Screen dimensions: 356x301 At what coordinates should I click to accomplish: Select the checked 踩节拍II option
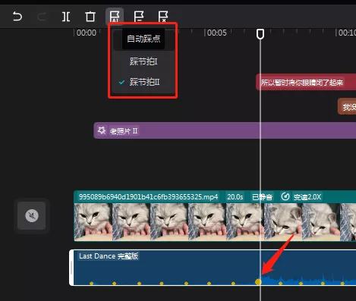point(143,82)
